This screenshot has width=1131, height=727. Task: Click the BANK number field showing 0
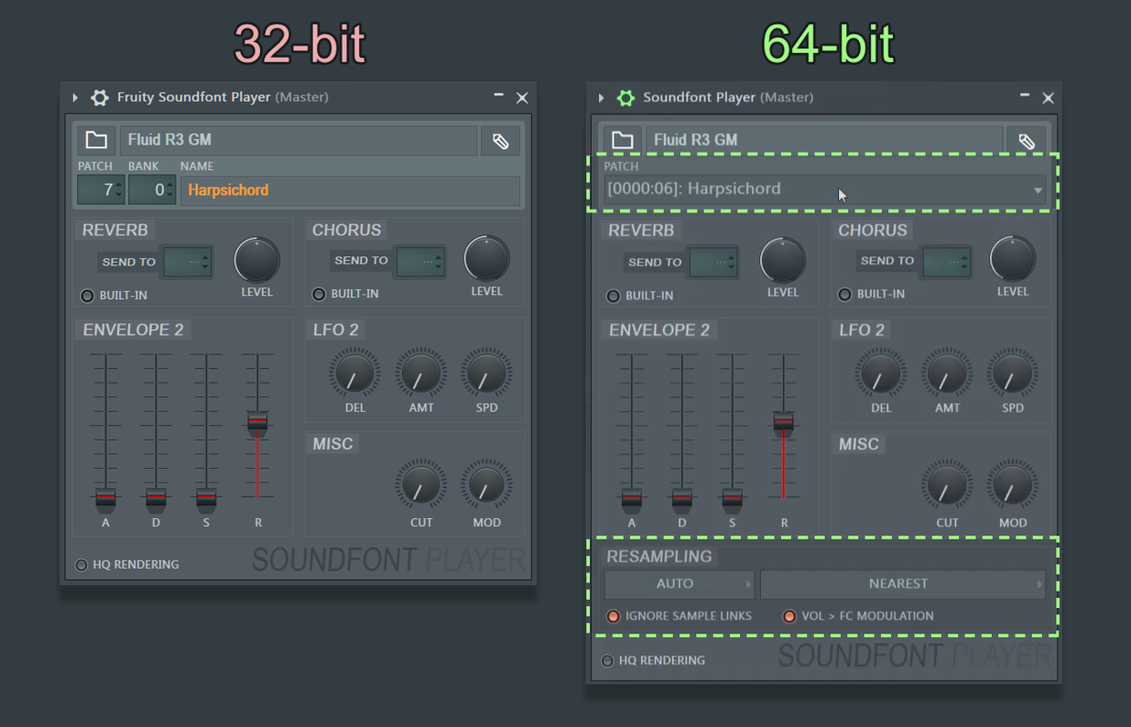[x=152, y=190]
